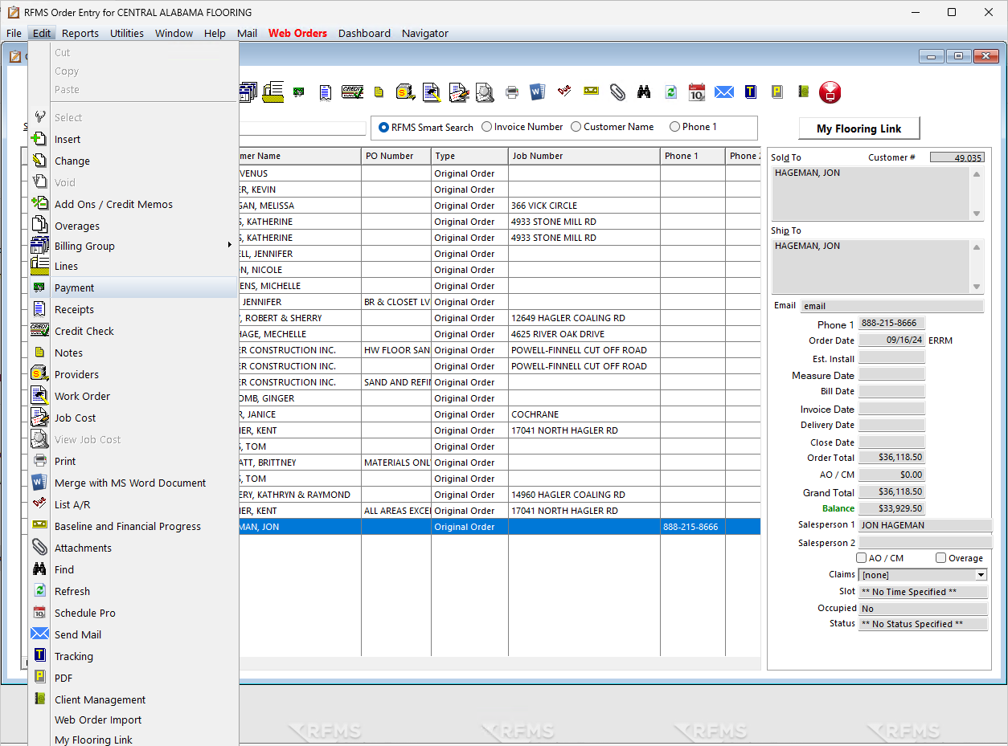Click Tracking in the Edit menu
This screenshot has width=1008, height=746.
(x=74, y=656)
